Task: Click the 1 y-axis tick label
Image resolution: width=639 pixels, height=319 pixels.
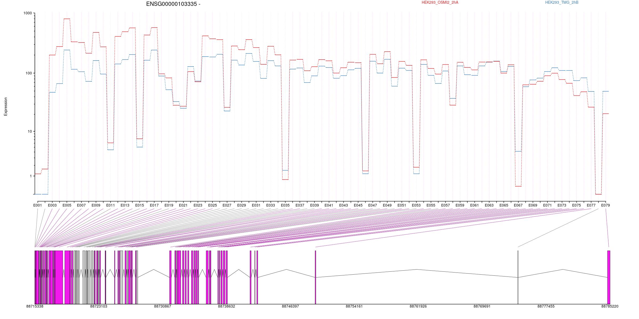Action: (x=31, y=176)
